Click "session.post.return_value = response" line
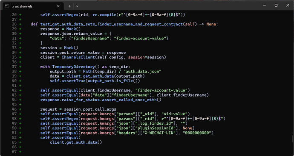 pos(83,53)
